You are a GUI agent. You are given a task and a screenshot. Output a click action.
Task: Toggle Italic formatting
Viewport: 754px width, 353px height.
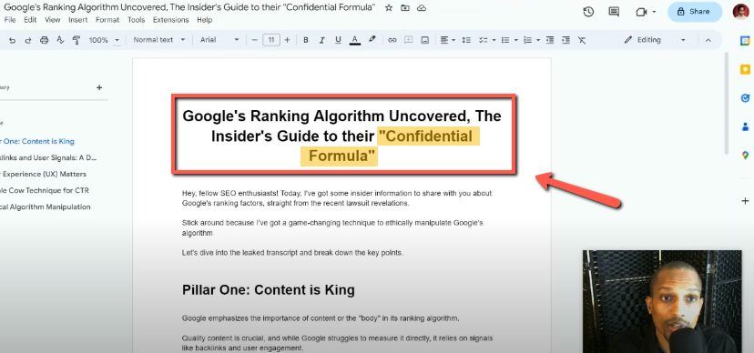point(322,40)
